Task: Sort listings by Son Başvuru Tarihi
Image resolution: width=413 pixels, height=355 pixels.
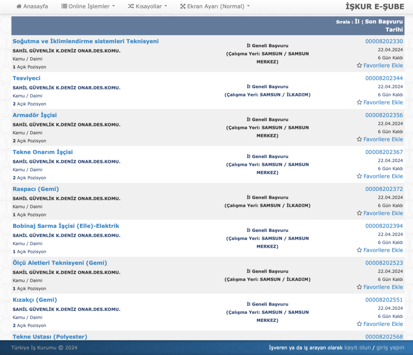Action: point(384,25)
